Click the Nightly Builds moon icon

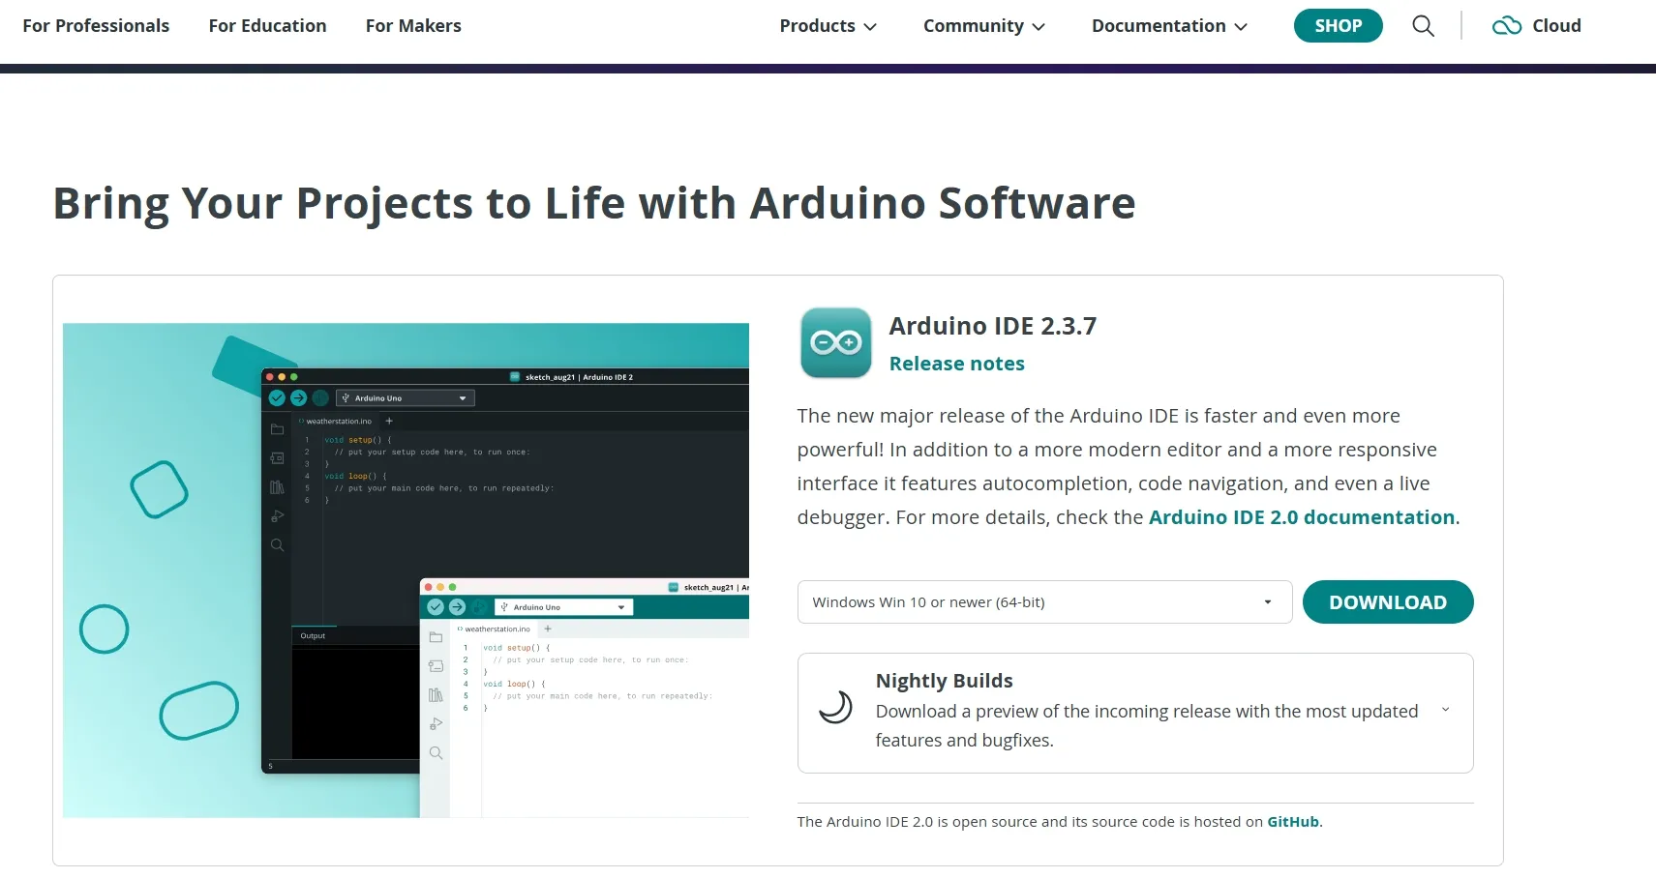click(x=835, y=708)
